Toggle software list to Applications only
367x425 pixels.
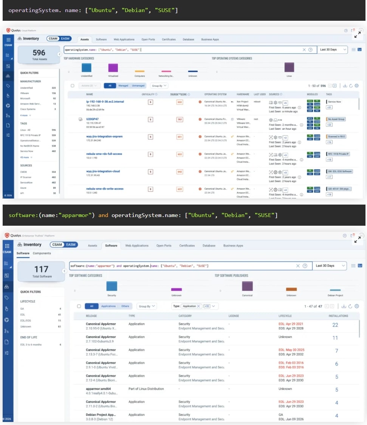[108, 306]
